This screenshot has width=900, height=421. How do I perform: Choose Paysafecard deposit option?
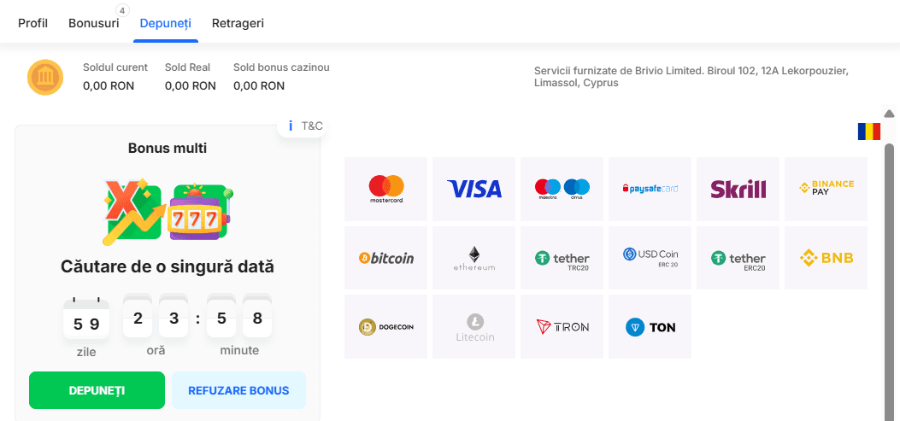(650, 189)
